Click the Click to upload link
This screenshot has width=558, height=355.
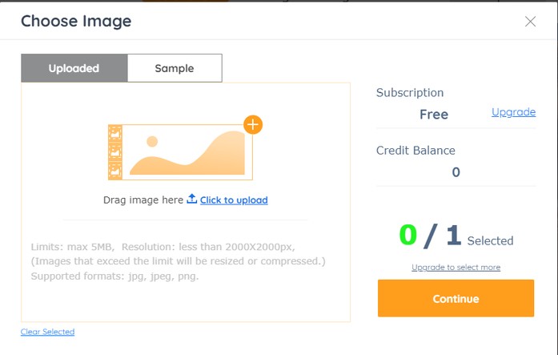pyautogui.click(x=234, y=200)
